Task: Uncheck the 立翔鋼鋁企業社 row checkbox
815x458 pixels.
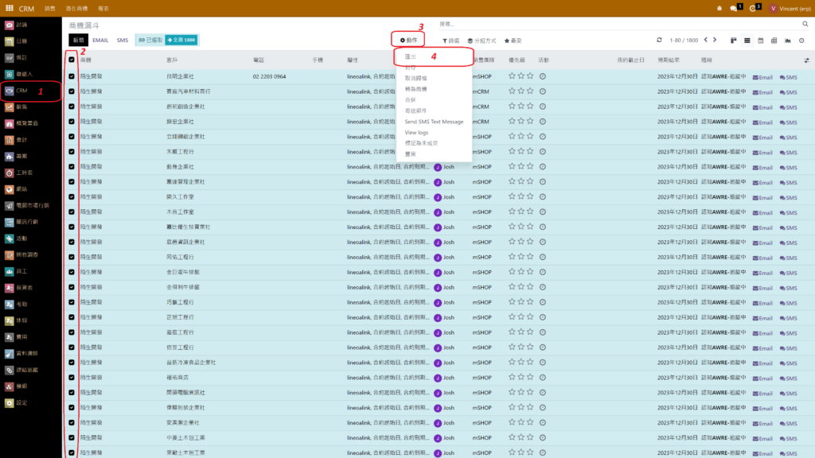Action: tap(72, 137)
